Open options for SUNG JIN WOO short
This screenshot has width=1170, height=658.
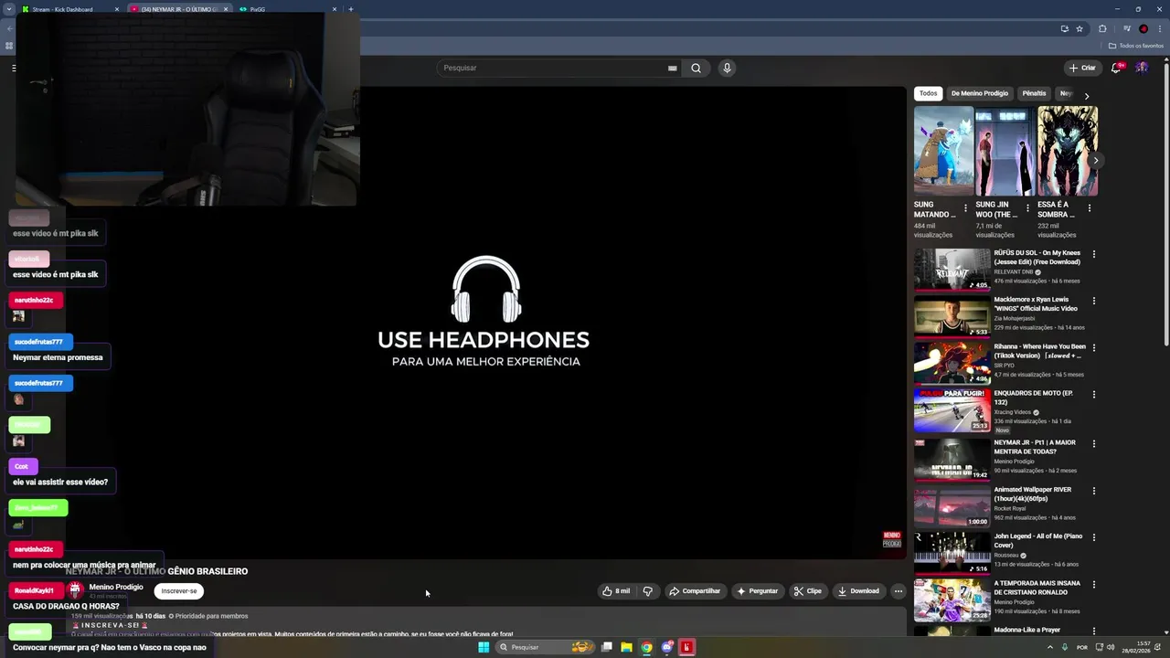pos(1027,208)
